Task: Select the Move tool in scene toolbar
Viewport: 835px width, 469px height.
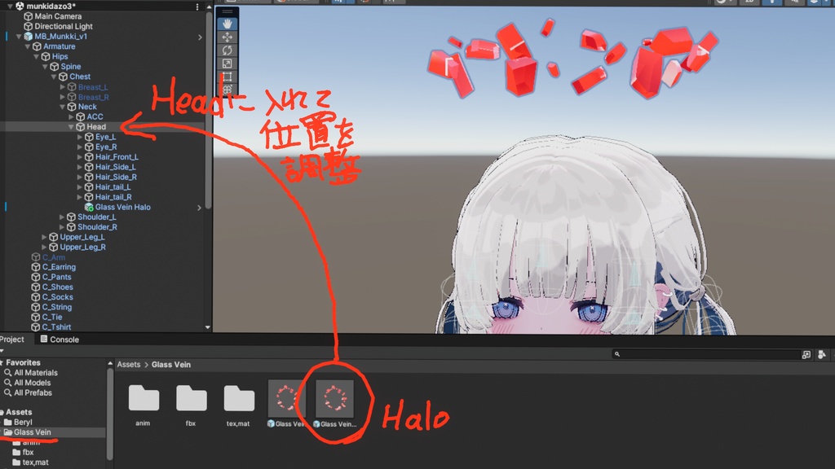Action: pos(228,37)
